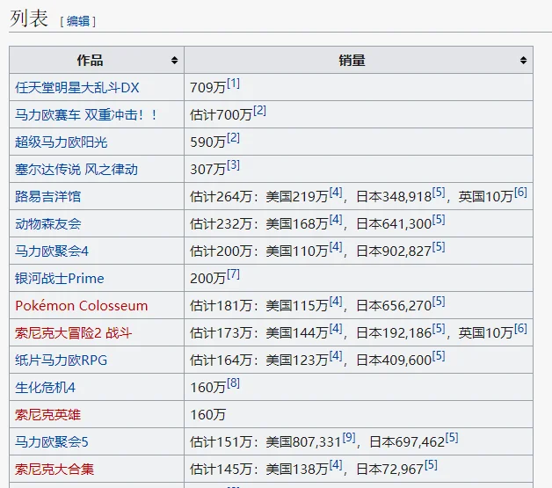
Task: Select the 日本641,300 figure
Action: (394, 224)
